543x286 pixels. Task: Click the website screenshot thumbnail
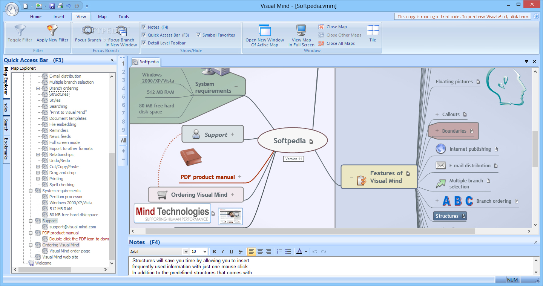click(230, 216)
